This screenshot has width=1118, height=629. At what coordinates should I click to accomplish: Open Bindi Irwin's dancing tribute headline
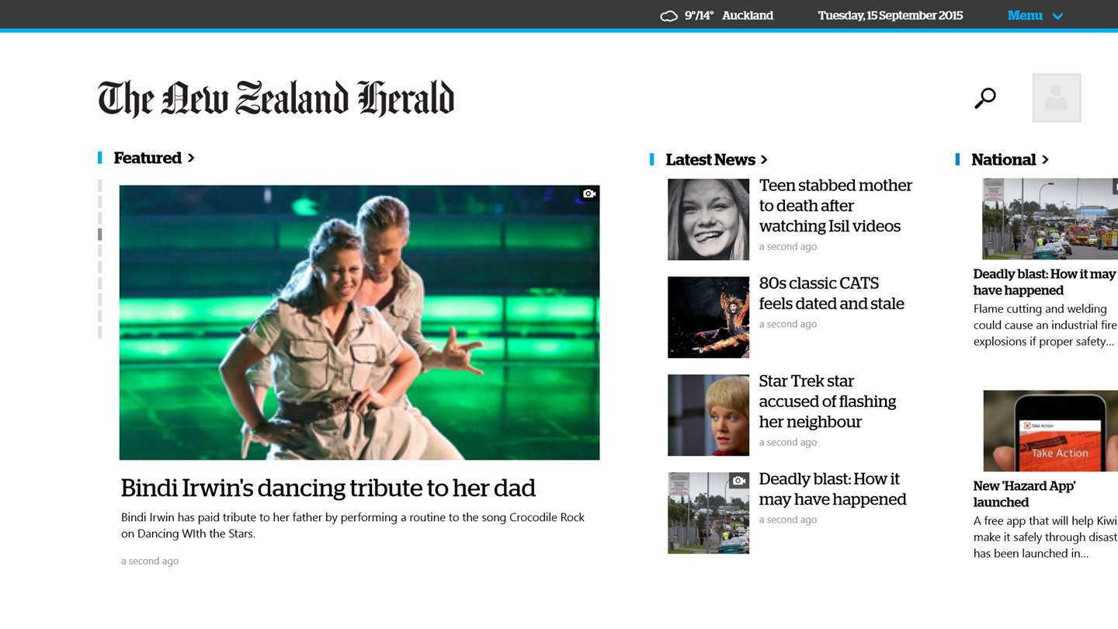[328, 488]
